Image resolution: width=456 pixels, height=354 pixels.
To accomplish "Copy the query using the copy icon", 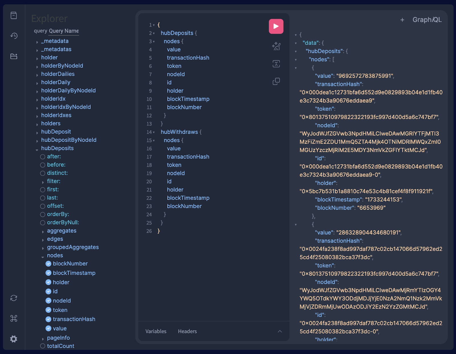I will 276,81.
